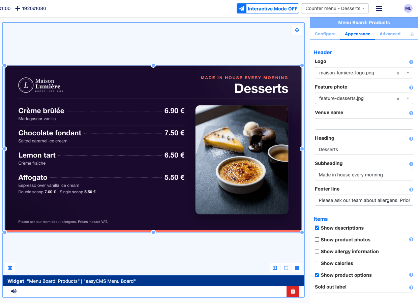Switch to the Advanced tab

click(390, 34)
